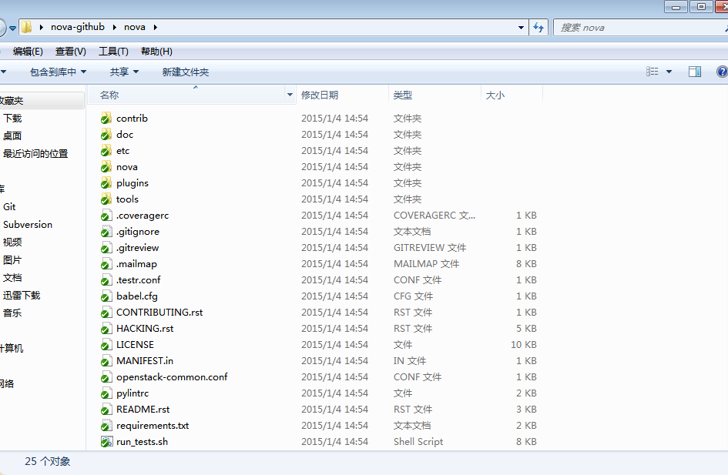Screen dimensions: 728x475
Task: Sort by the 类型 column header
Action: click(x=403, y=95)
